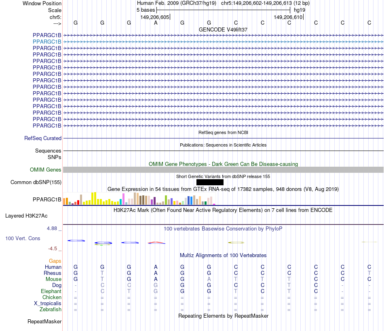This screenshot has width=384, height=331.
Task: Click the 4.88 PhyloP upper scale value
Action: [52, 228]
